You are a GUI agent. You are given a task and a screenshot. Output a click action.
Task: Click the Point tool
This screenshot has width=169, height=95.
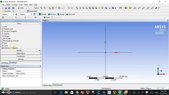pyautogui.click(x=47, y=17)
